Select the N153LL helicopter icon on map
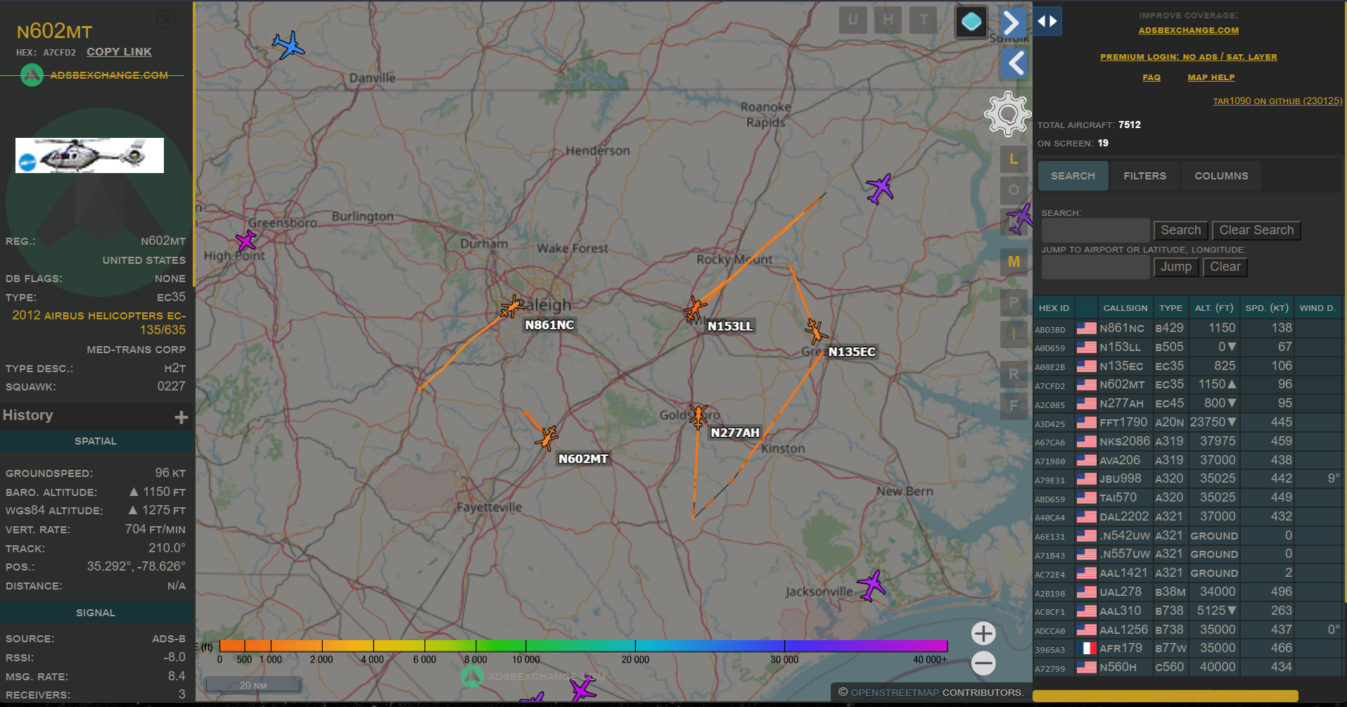The image size is (1347, 707). [x=695, y=308]
